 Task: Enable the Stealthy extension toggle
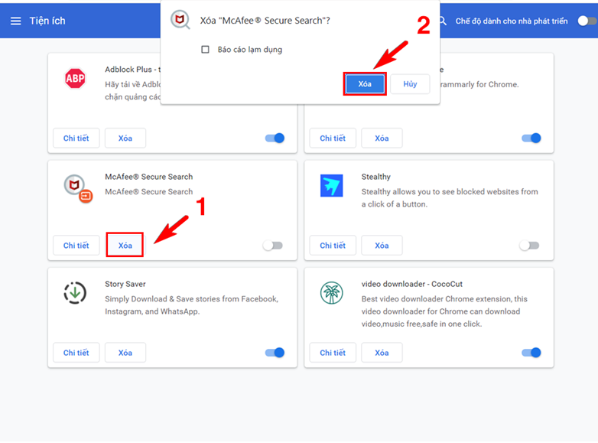(529, 246)
